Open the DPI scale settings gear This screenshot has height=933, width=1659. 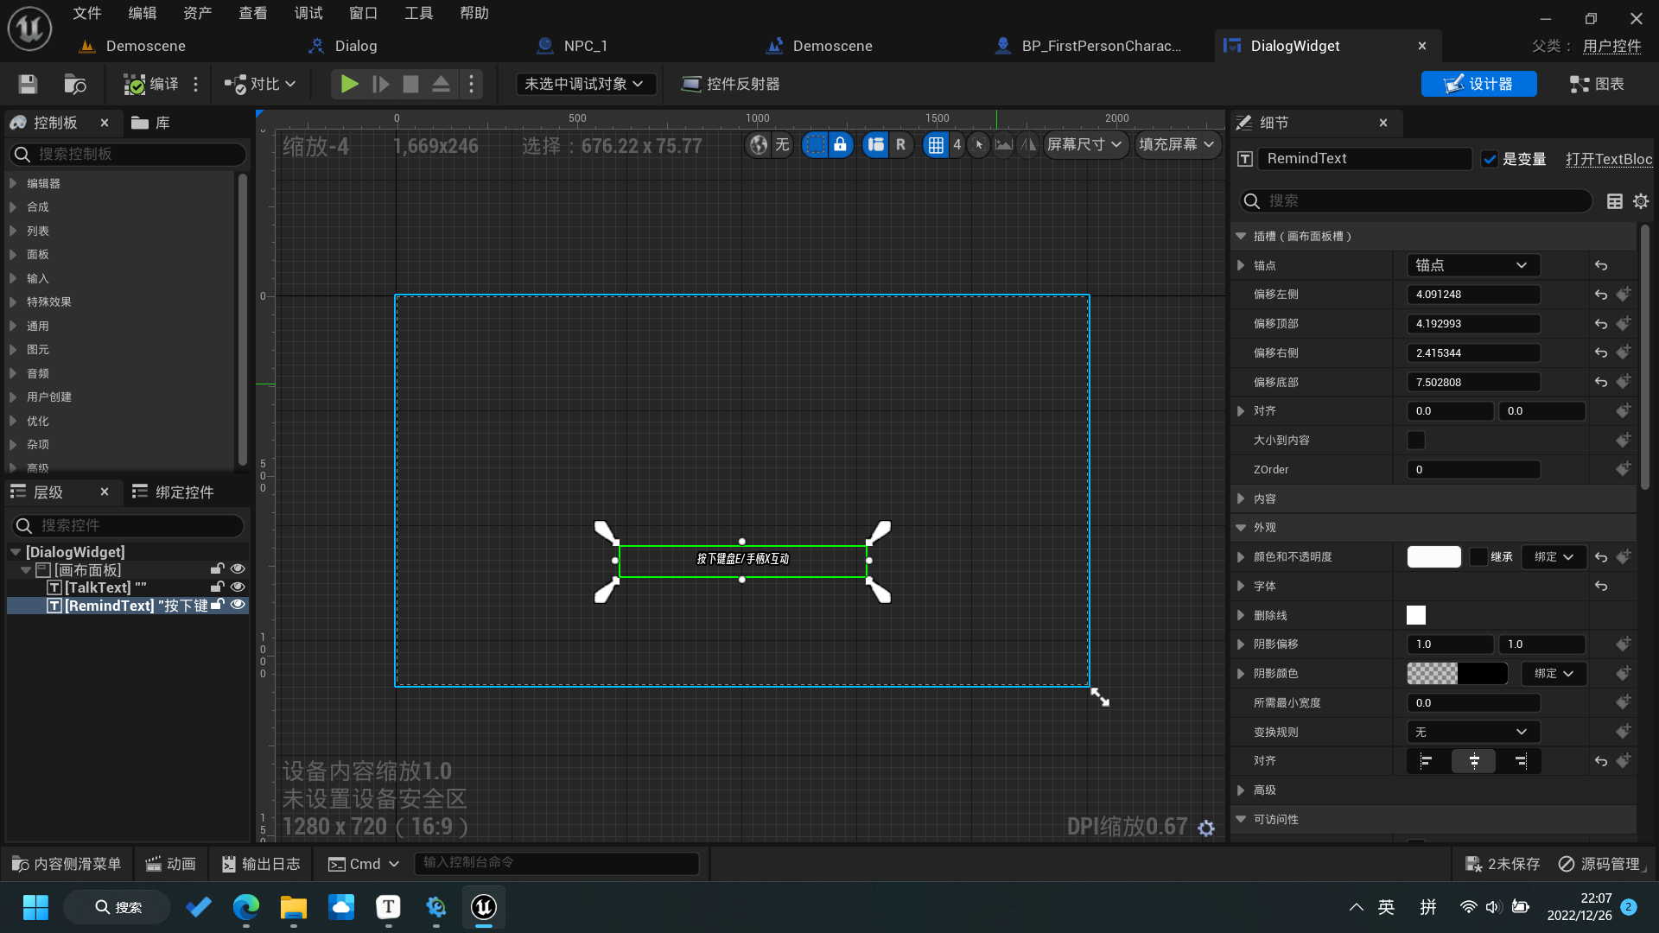(1206, 828)
